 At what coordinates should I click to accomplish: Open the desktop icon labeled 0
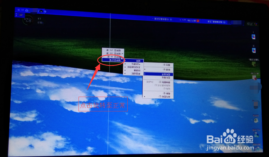pyautogui.click(x=253, y=50)
